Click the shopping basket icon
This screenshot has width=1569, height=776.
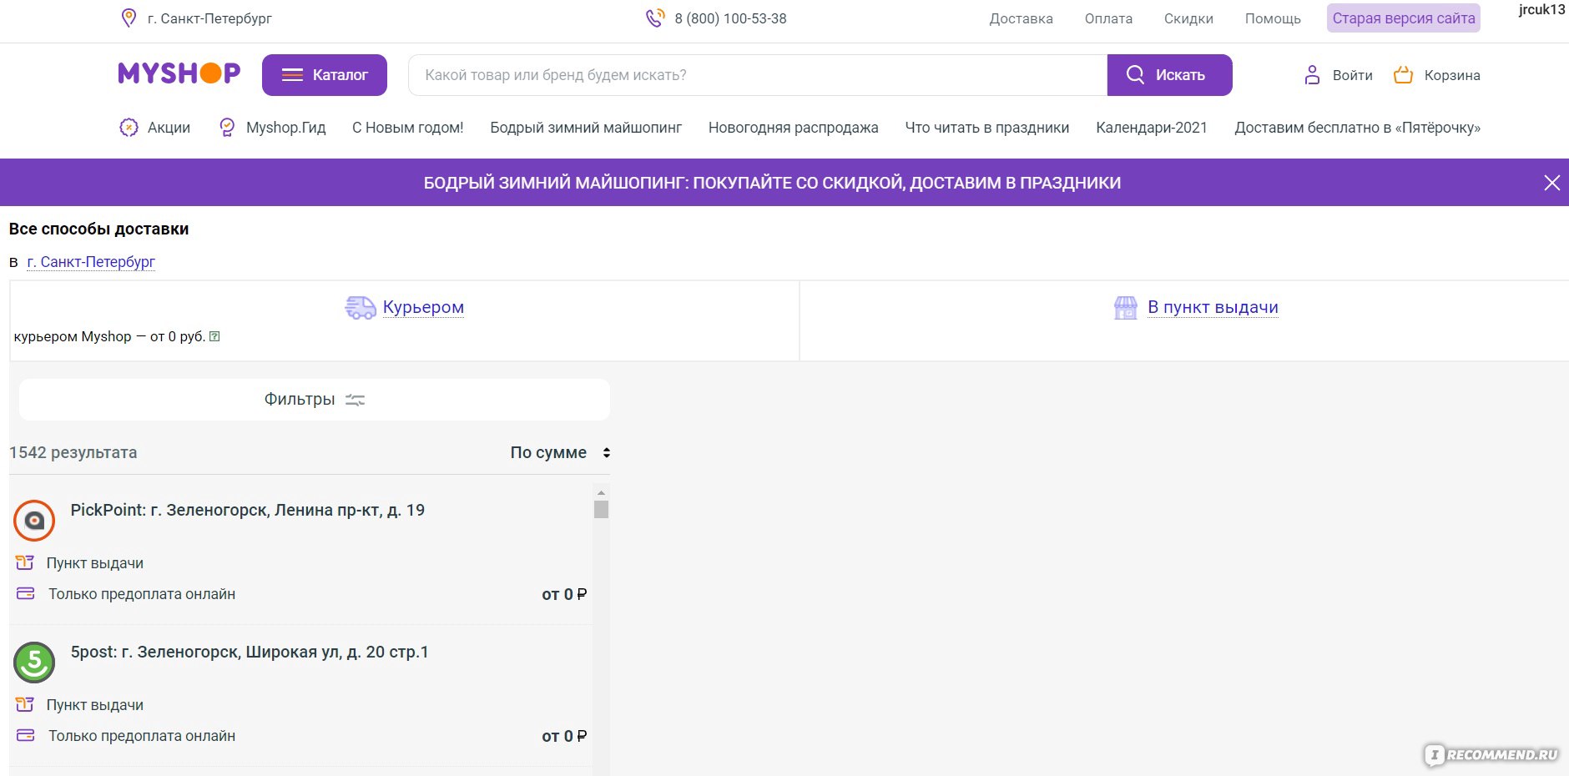pos(1403,75)
